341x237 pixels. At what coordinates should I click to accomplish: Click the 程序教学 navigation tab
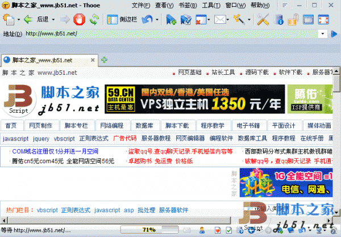pos(213,125)
